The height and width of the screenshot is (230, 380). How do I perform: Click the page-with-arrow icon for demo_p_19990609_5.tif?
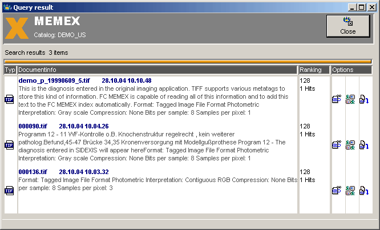363,99
